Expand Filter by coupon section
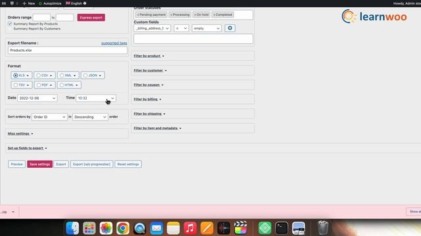Screen dimensions: 421x236 click(x=149, y=85)
